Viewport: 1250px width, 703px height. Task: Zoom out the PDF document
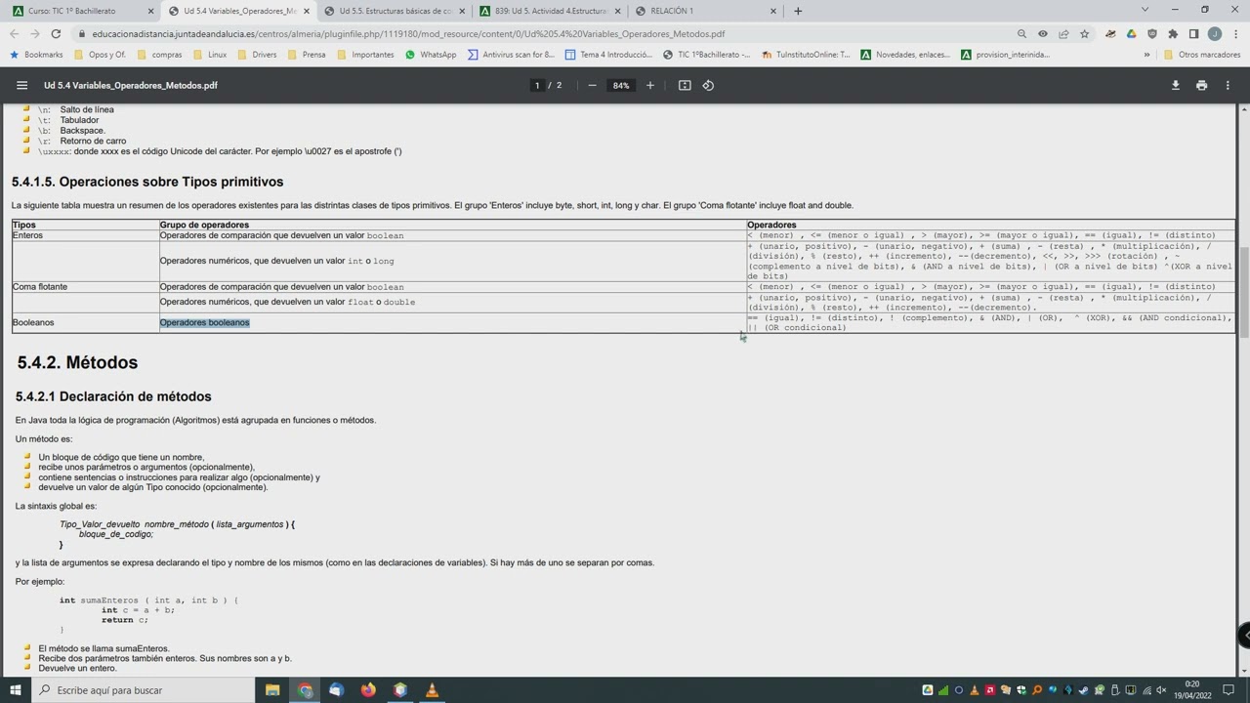coord(592,85)
